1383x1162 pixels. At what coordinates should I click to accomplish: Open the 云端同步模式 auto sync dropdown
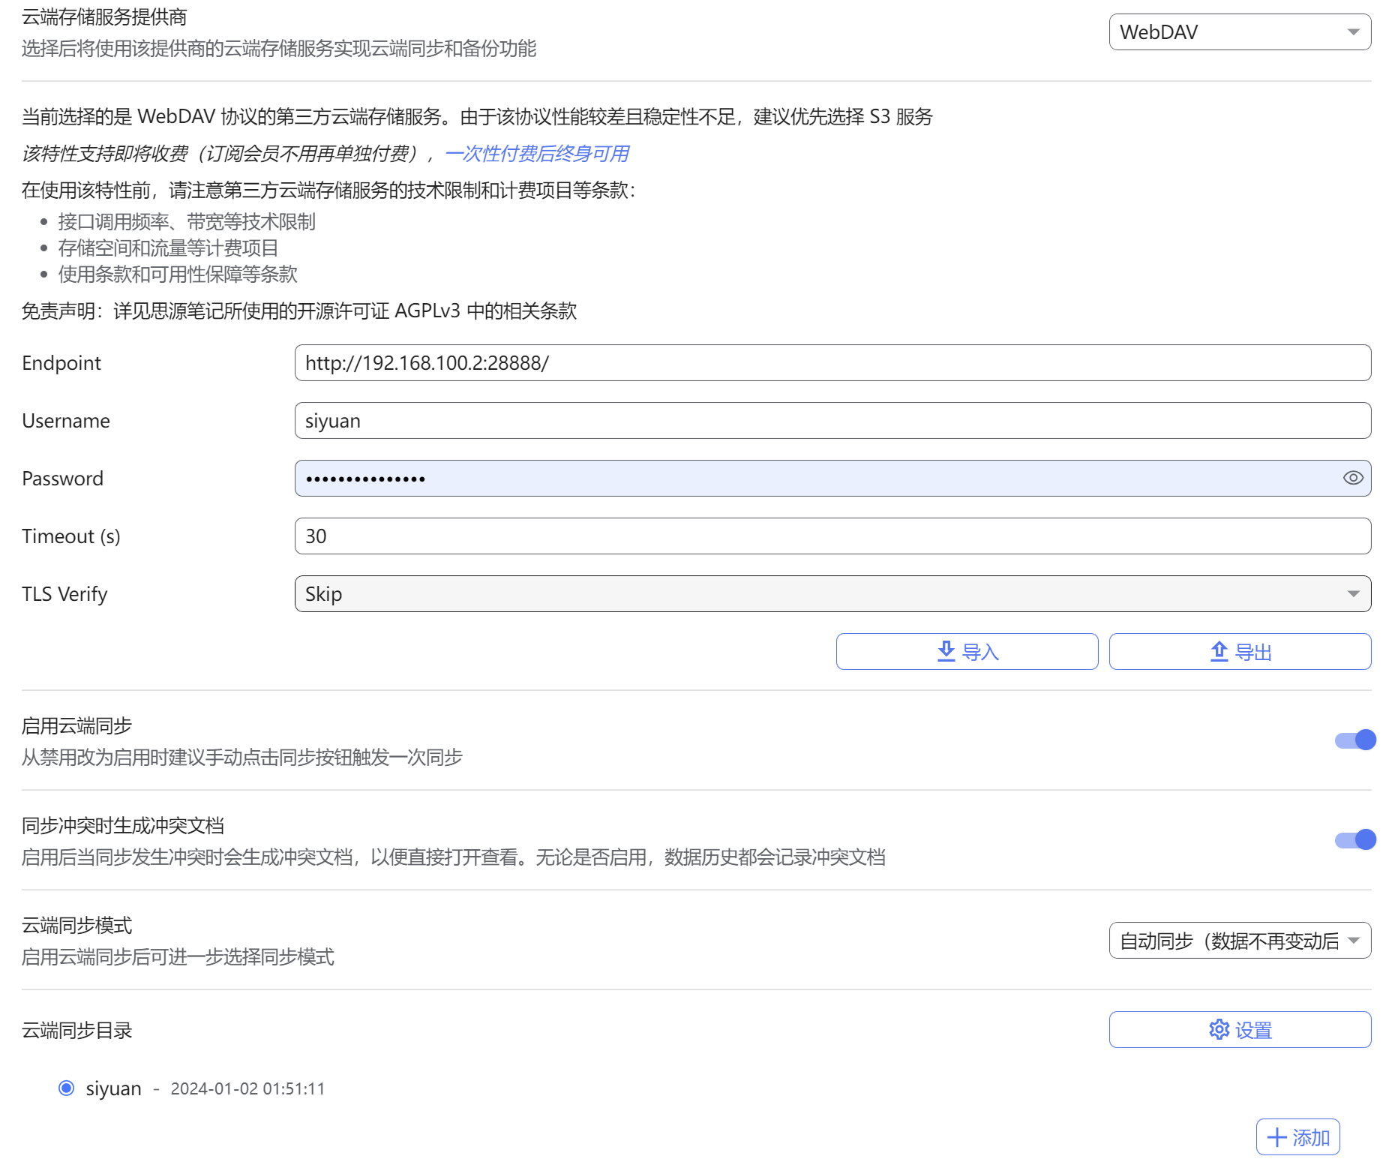pos(1239,940)
